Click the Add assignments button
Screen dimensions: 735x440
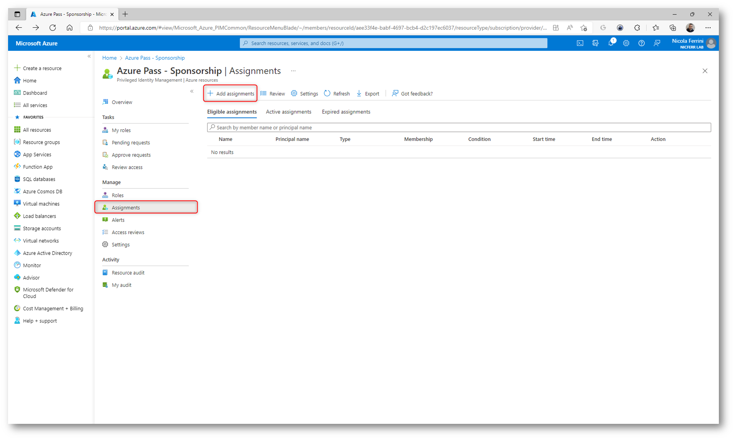[x=231, y=93]
